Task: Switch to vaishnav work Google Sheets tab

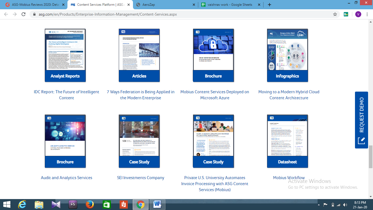Action: point(231,5)
